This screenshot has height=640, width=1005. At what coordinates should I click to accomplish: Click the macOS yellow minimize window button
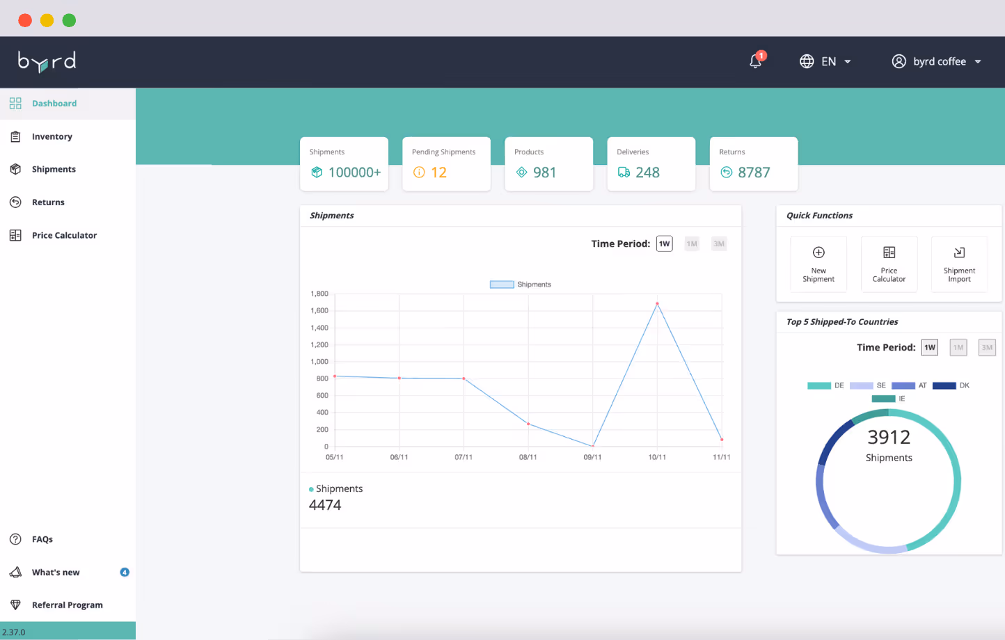pyautogui.click(x=47, y=20)
